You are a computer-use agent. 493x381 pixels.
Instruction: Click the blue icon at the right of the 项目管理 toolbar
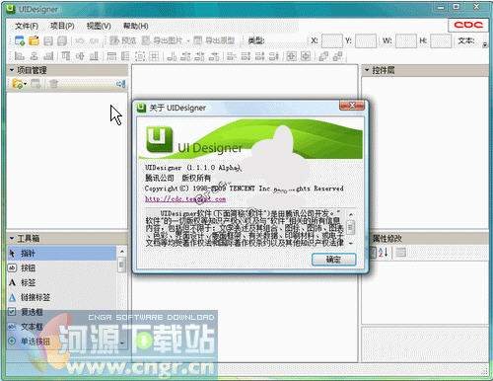[121, 84]
